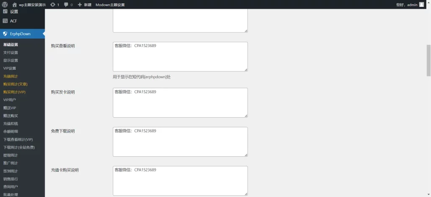Open 余额明细 submenu item
The image size is (431, 197).
[11, 131]
